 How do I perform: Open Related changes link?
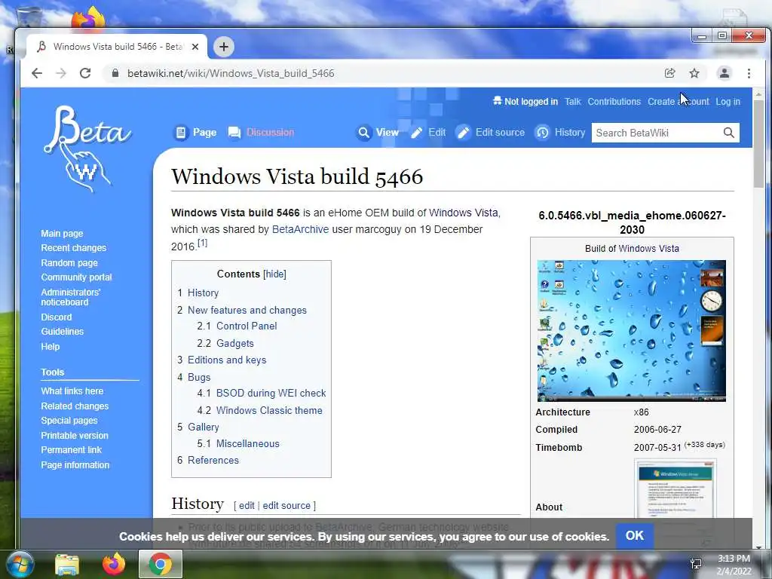pos(75,406)
